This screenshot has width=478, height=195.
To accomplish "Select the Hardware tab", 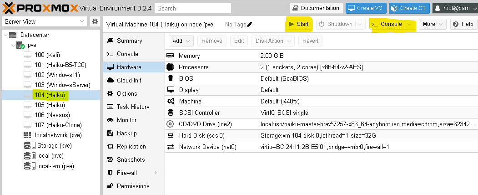I will click(134, 67).
